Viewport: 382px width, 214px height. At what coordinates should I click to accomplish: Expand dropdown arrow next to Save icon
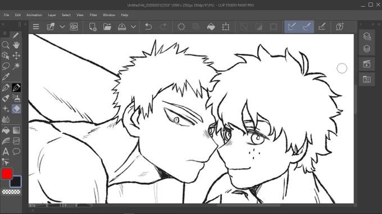134,27
